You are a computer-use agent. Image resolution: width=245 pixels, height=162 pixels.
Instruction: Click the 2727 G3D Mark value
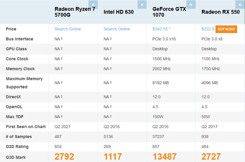[x=211, y=157]
